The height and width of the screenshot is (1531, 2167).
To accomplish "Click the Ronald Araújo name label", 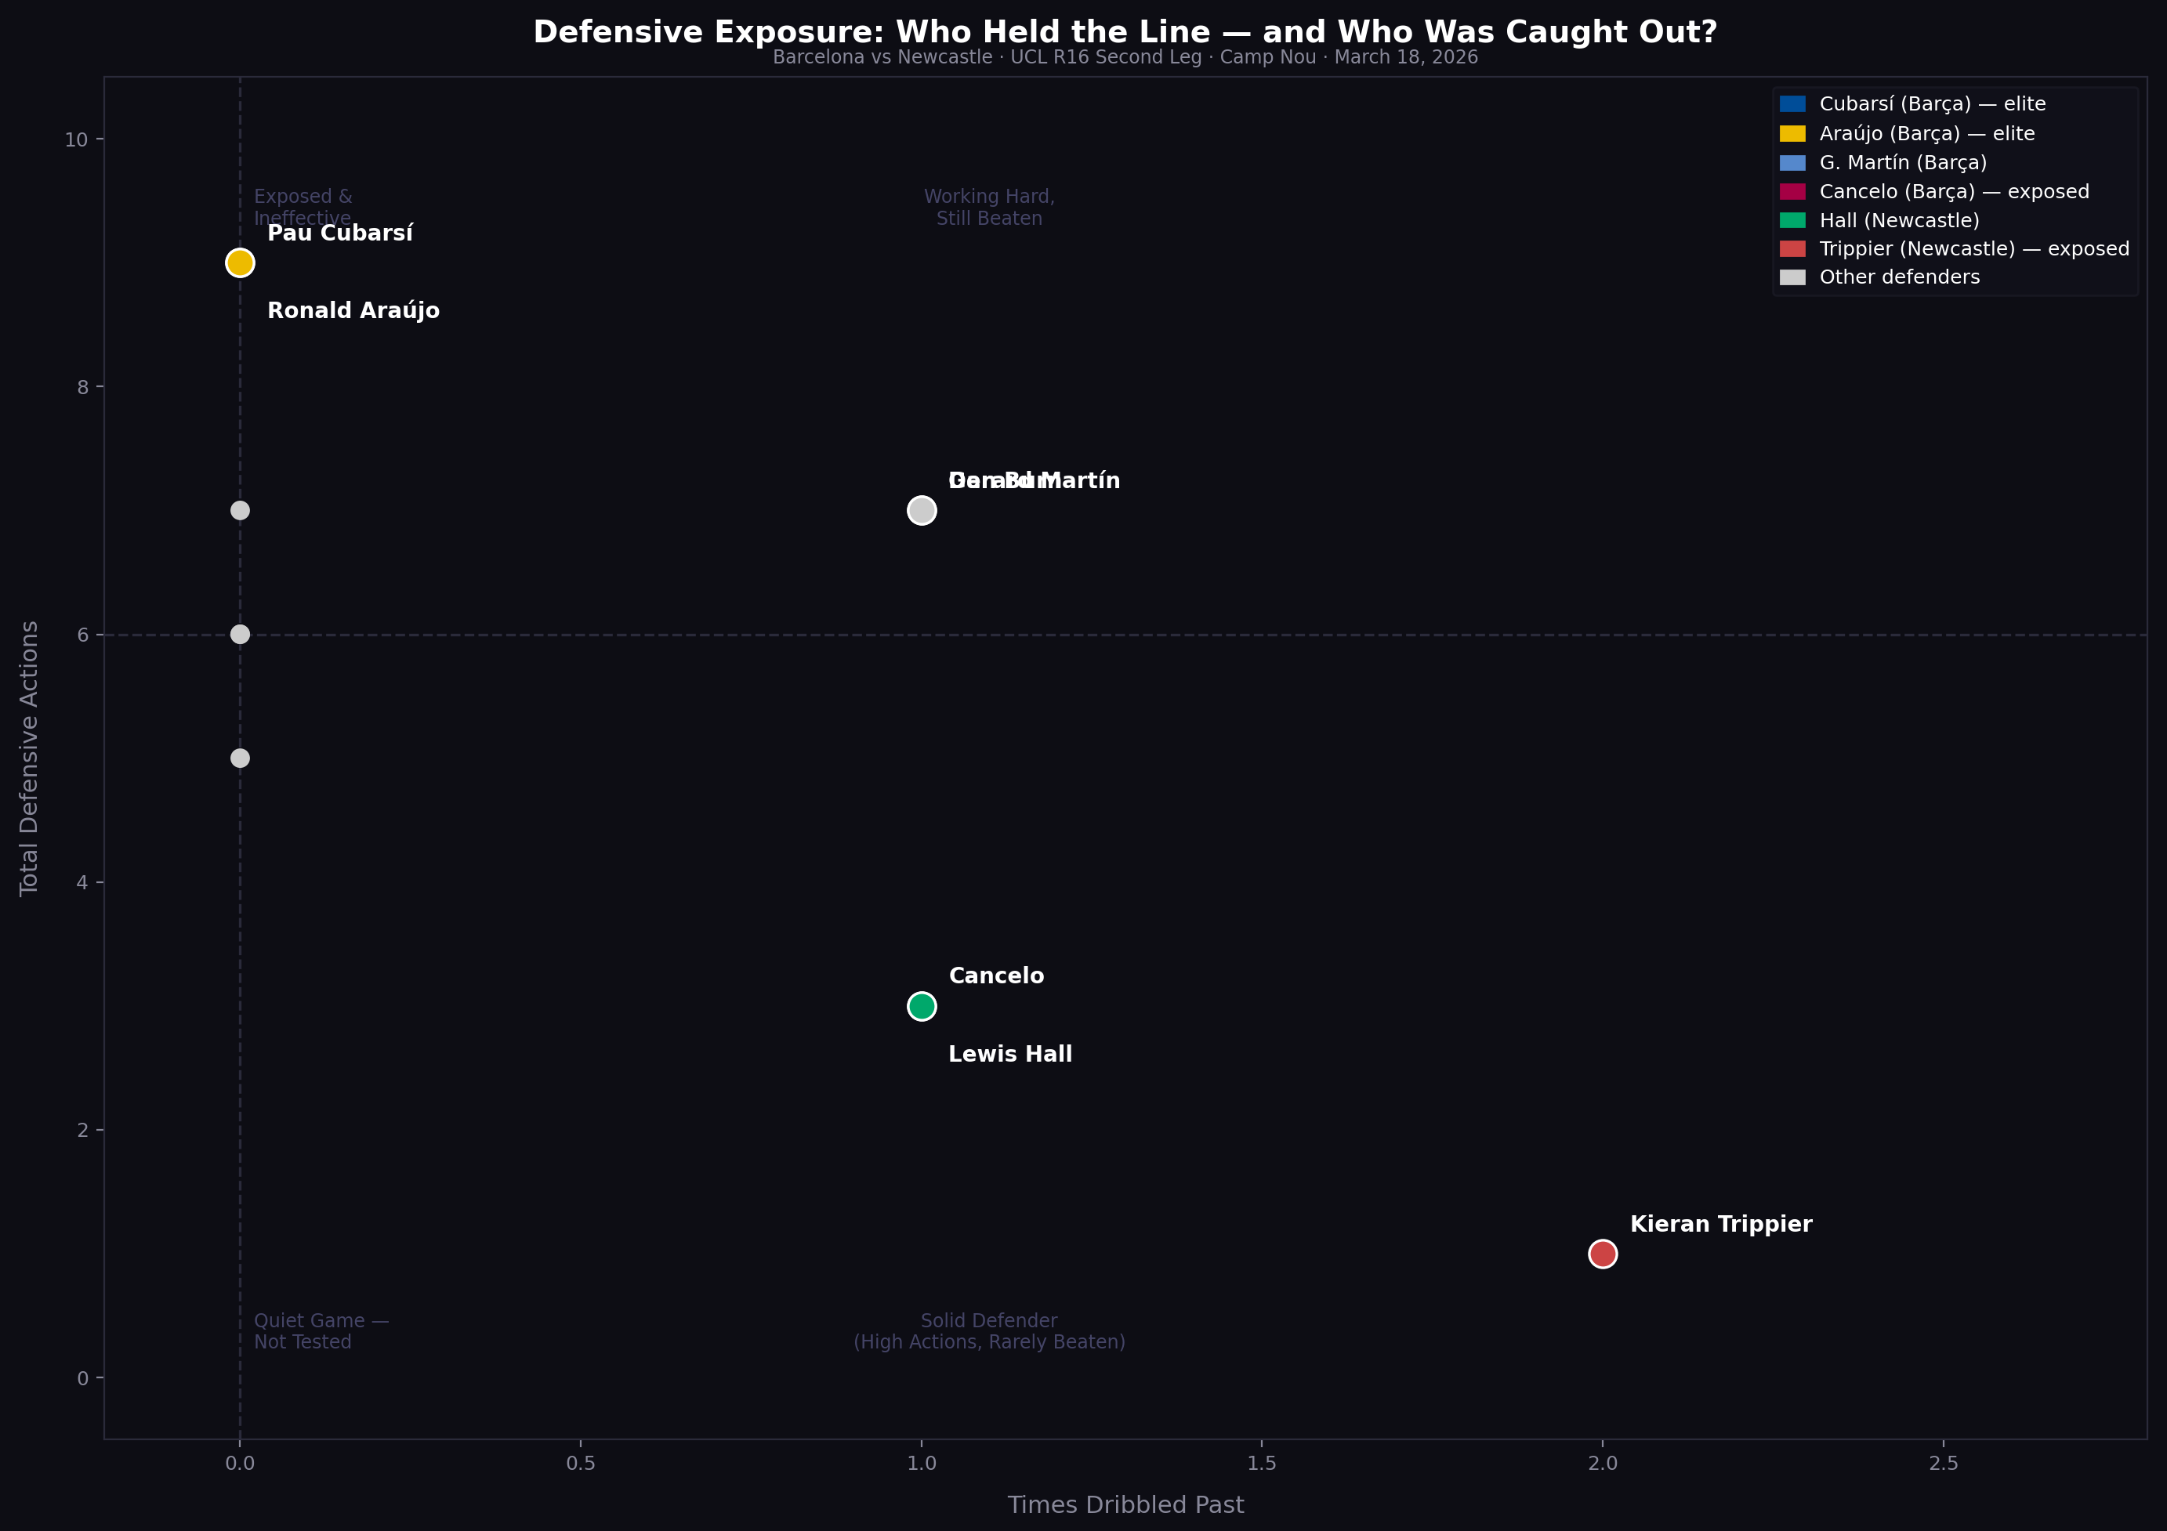I will point(353,310).
